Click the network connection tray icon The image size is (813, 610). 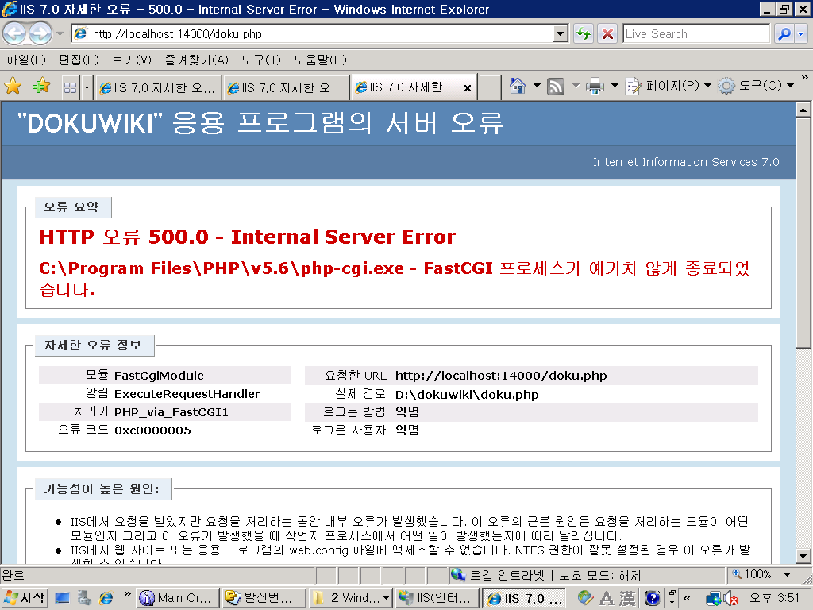[x=714, y=599]
